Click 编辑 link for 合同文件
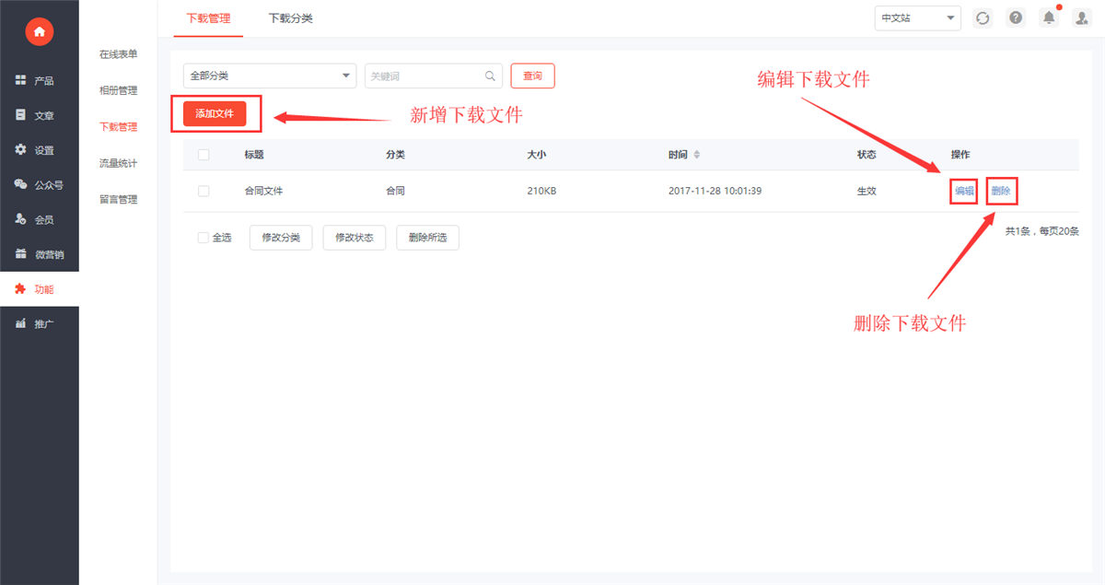1105x585 pixels. (x=964, y=191)
